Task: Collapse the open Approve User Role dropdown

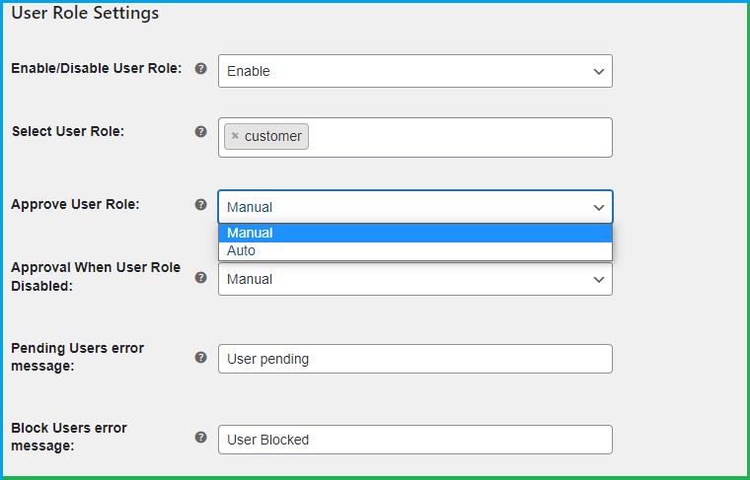Action: pos(414,207)
